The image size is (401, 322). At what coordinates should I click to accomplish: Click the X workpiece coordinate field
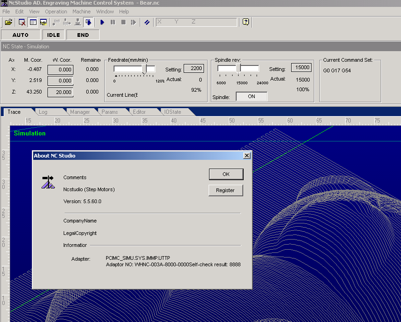pyautogui.click(x=60, y=70)
